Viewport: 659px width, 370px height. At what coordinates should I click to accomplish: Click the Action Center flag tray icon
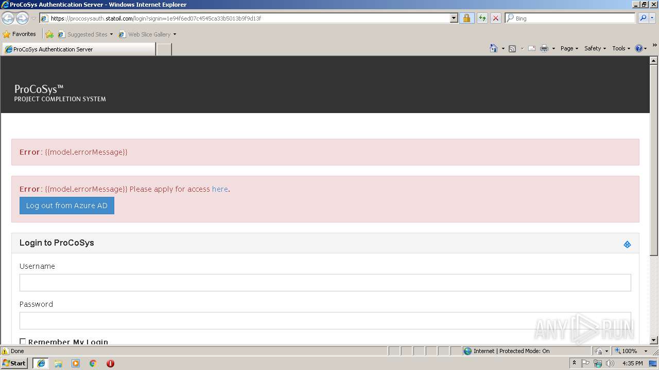tap(586, 363)
